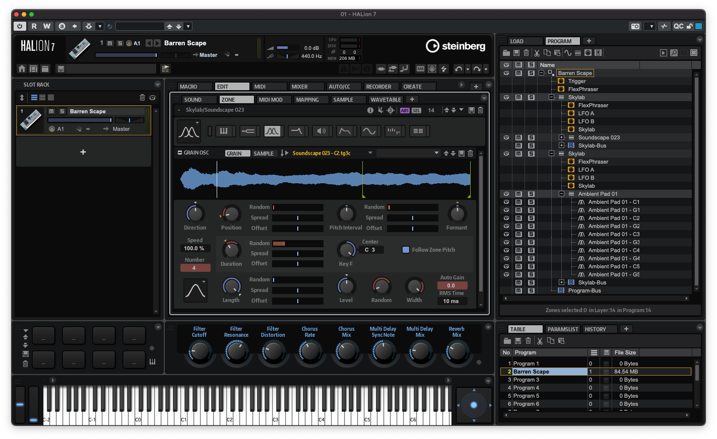Click the Program Tree copy icon
The image size is (717, 439).
[547, 53]
